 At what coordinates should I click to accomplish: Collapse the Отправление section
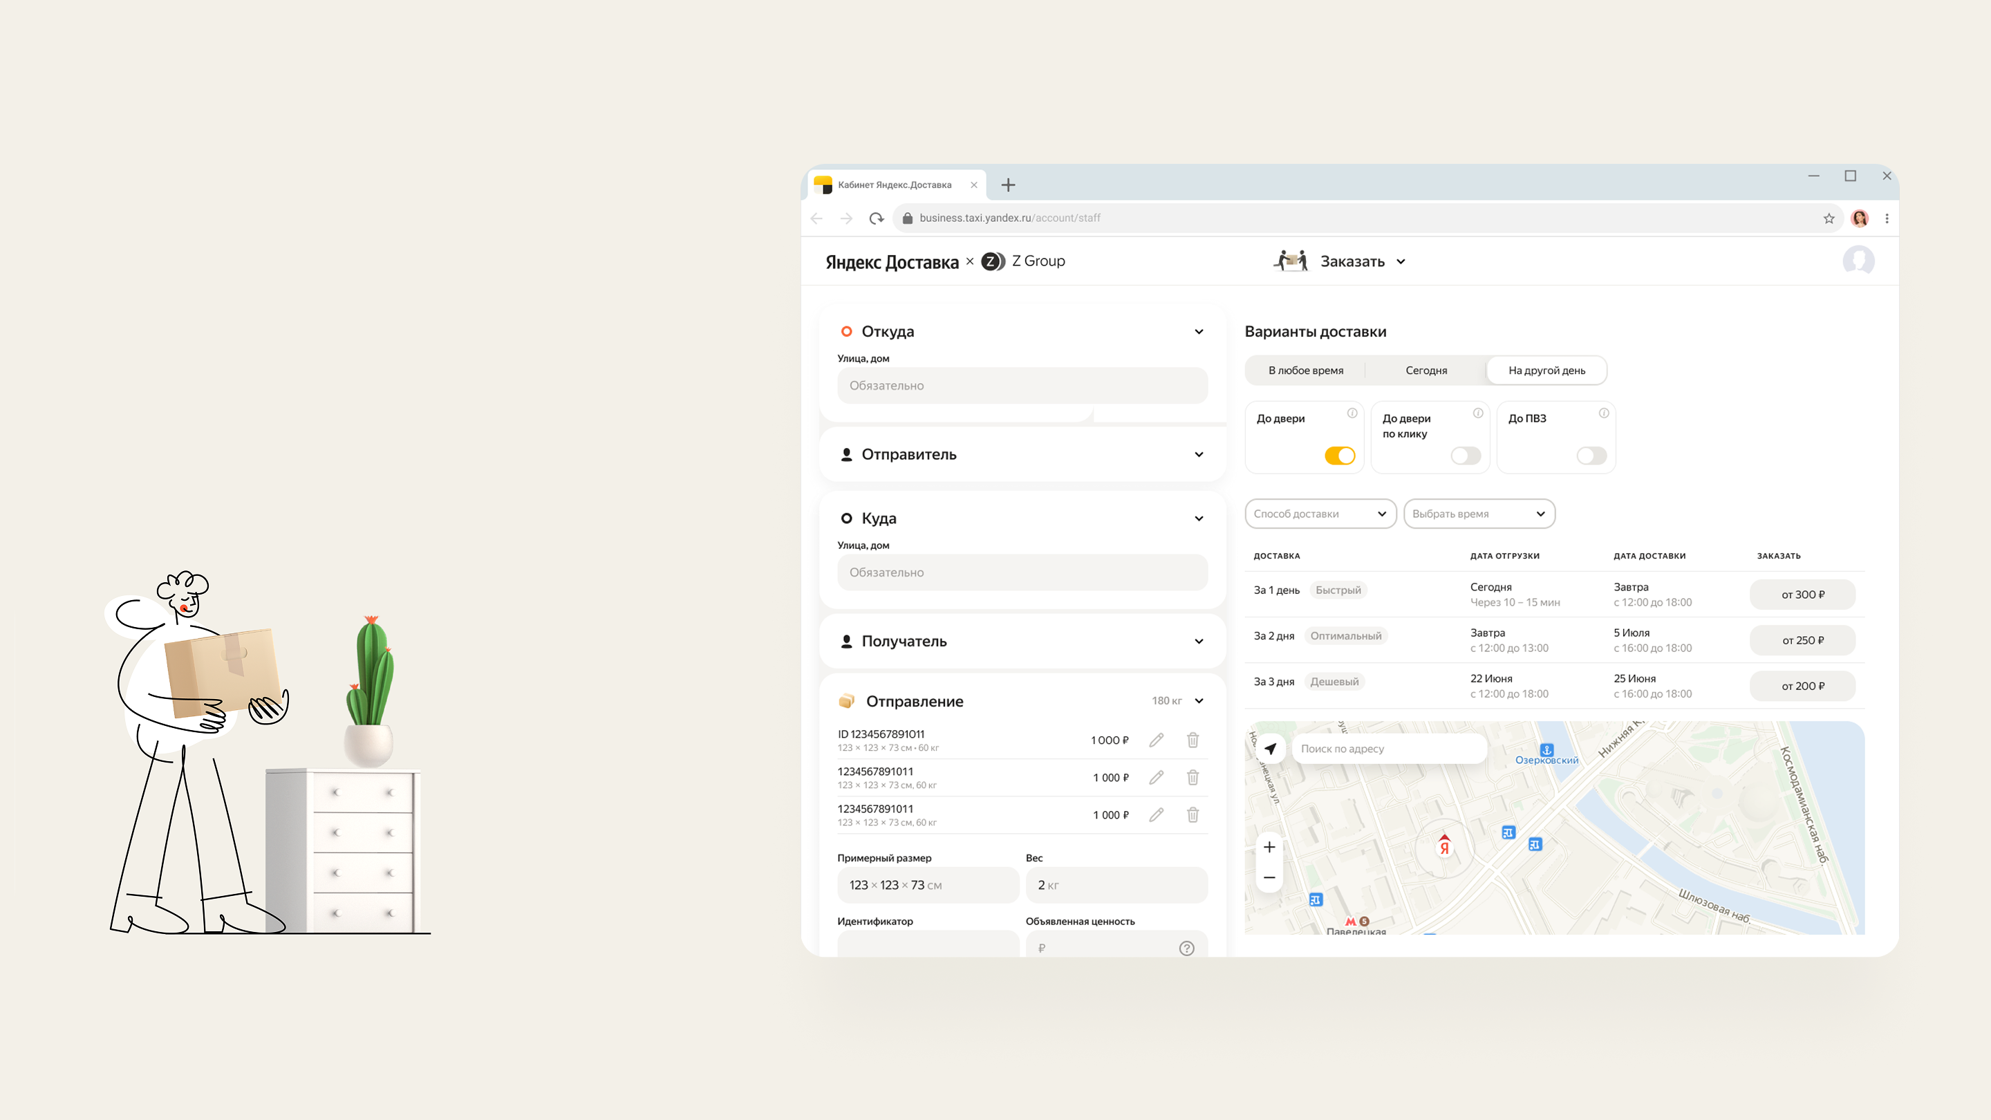pos(1199,701)
